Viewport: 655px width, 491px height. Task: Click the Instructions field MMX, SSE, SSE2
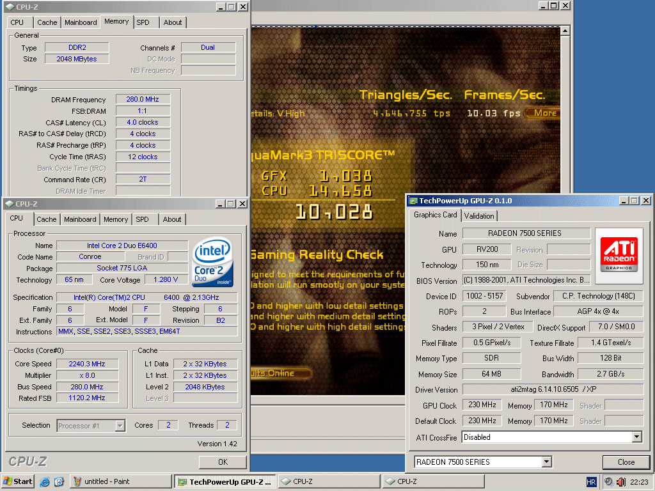click(x=147, y=331)
